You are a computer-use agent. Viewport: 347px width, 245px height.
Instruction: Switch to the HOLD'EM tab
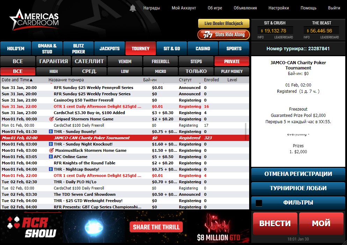point(16,49)
